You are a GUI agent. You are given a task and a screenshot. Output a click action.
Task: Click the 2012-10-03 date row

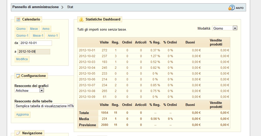[154, 62]
